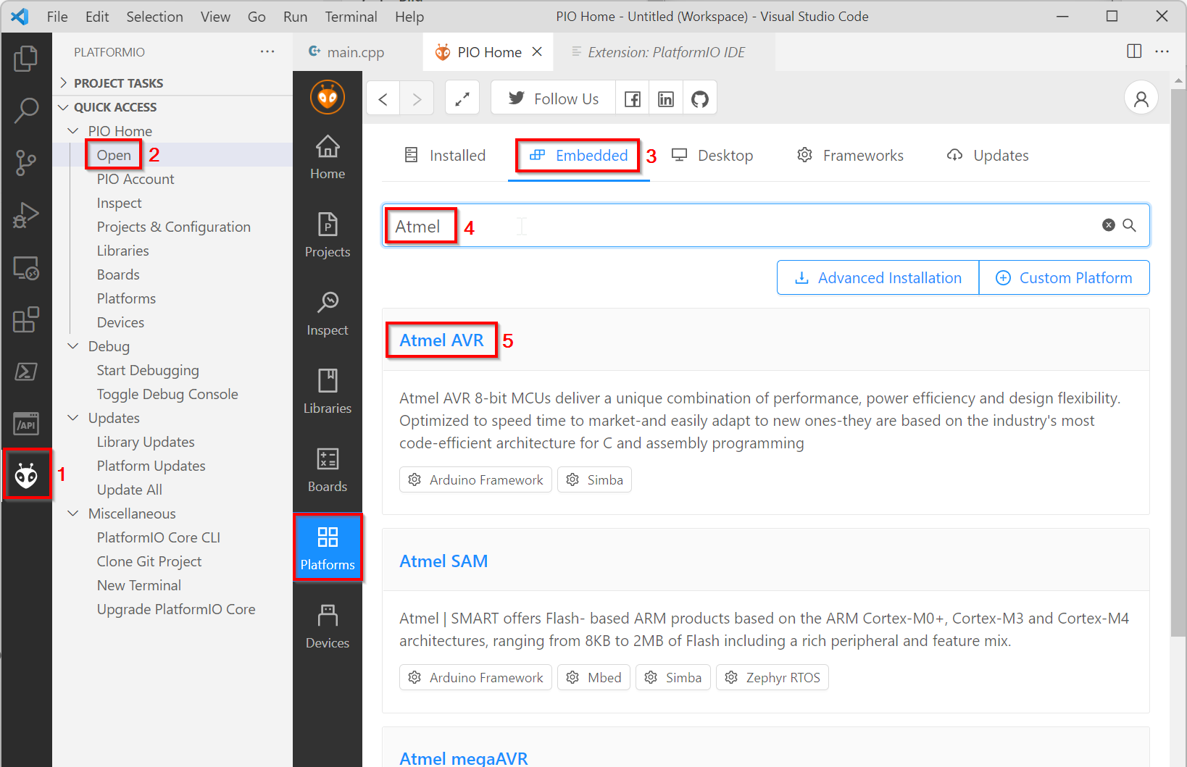Open the Atmel AVR platform link
The height and width of the screenshot is (767, 1187).
click(x=441, y=340)
